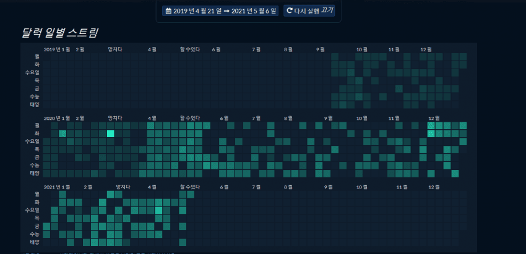Image resolution: width=526 pixels, height=254 pixels.
Task: Click the 12 월 label in the 2020 calendar
Action: point(434,118)
